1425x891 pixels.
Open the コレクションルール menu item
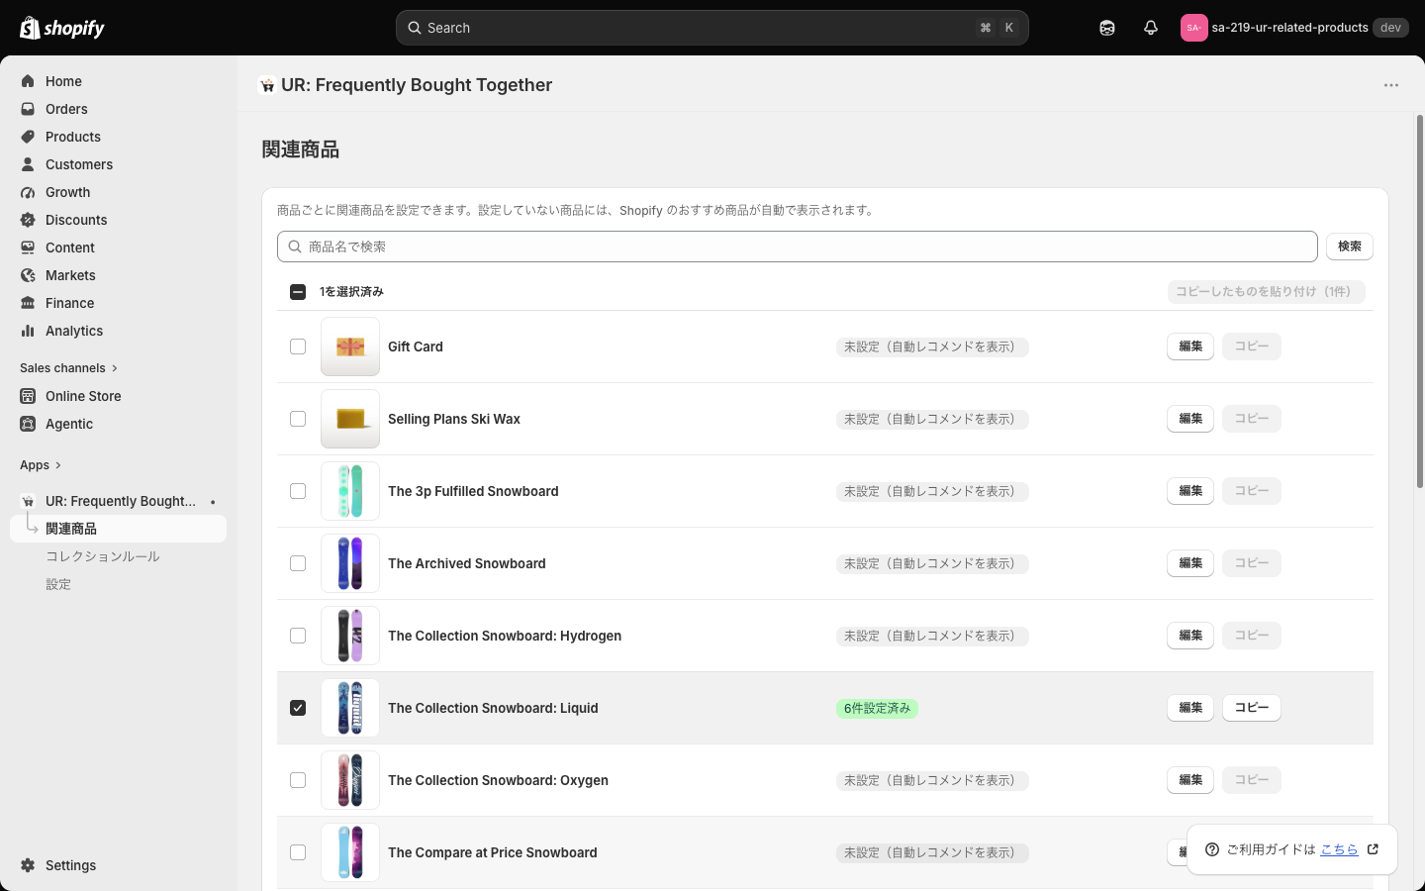(103, 556)
